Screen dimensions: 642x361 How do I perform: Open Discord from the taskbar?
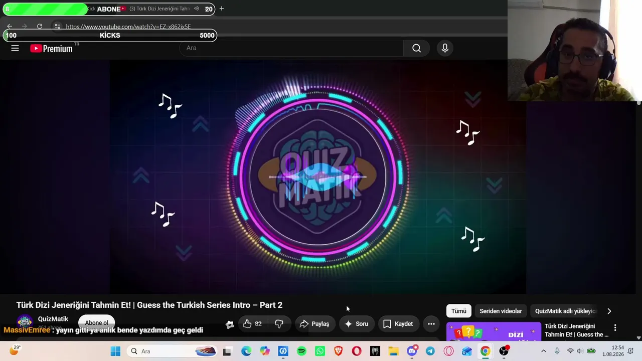(x=412, y=351)
